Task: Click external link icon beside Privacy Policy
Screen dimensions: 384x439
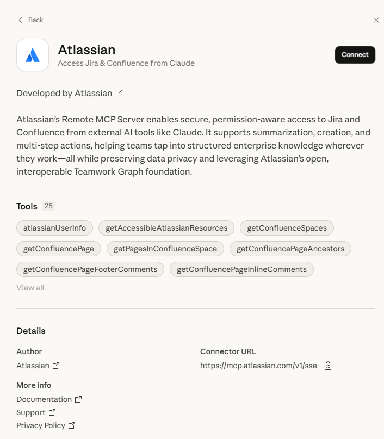Action: pyautogui.click(x=72, y=425)
